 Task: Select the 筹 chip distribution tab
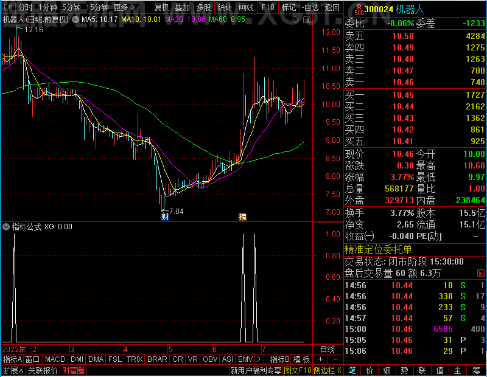point(476,370)
